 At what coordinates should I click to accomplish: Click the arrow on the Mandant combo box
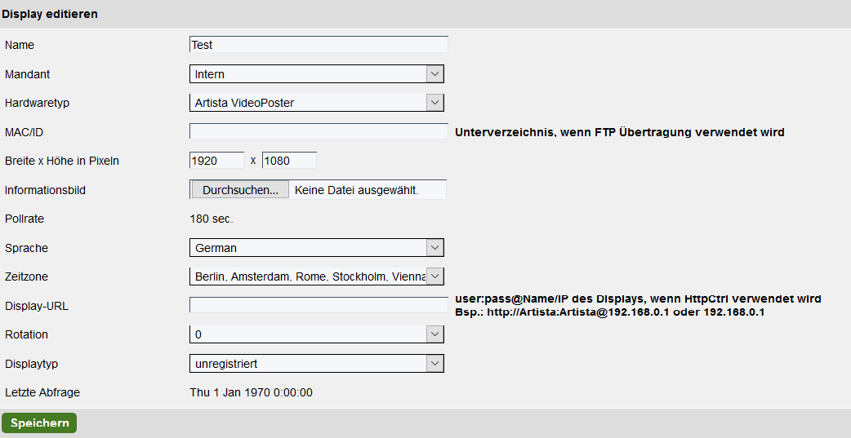click(x=435, y=74)
